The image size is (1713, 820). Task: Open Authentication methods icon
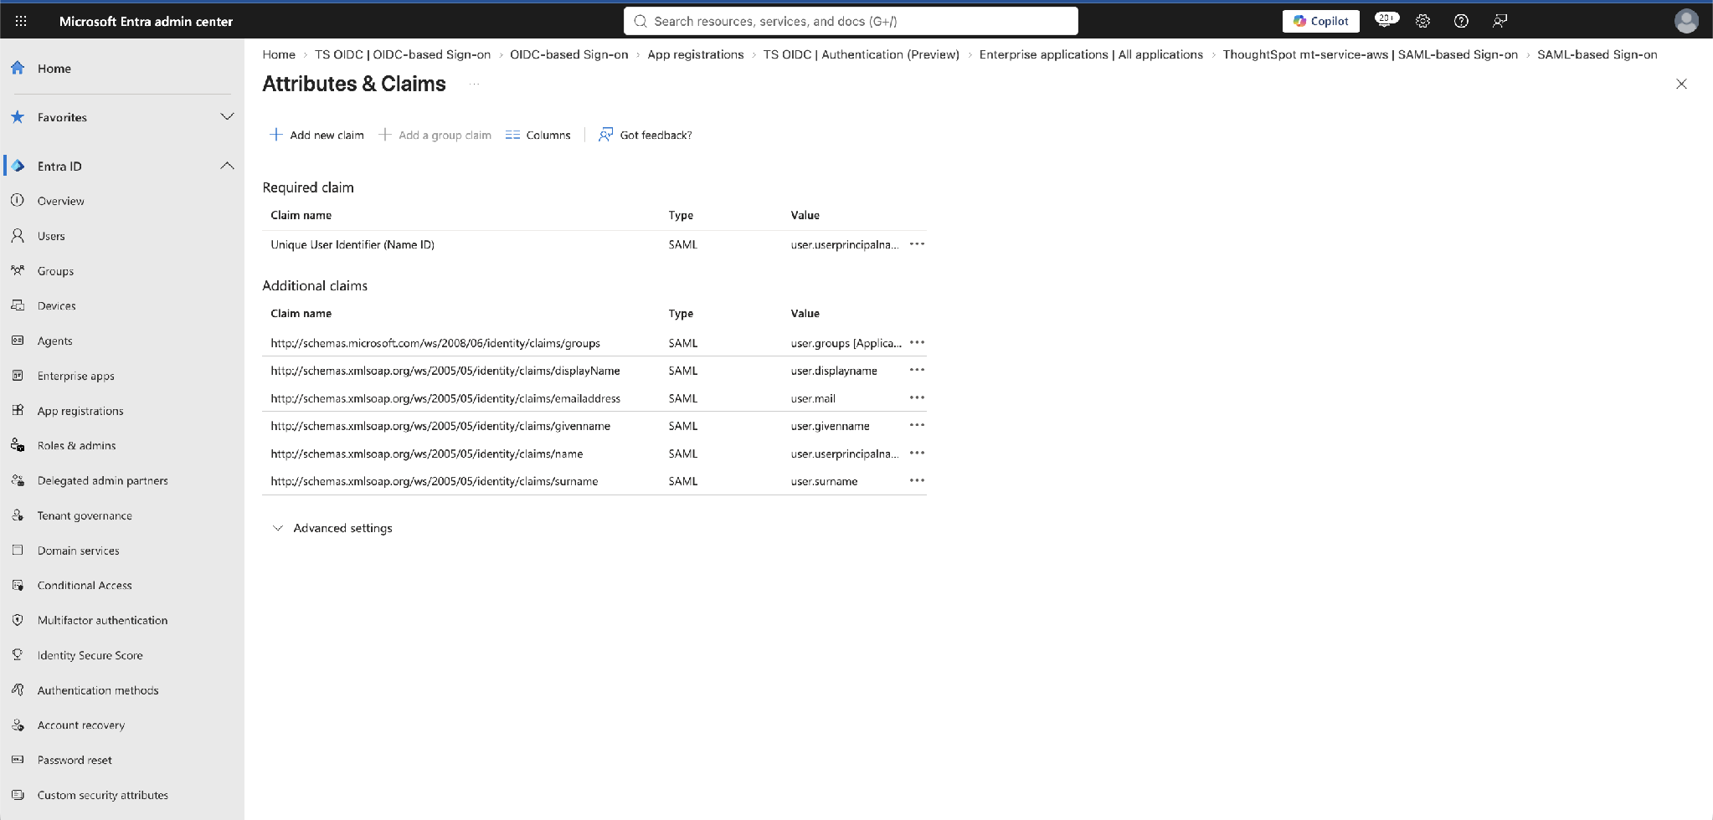pos(18,689)
